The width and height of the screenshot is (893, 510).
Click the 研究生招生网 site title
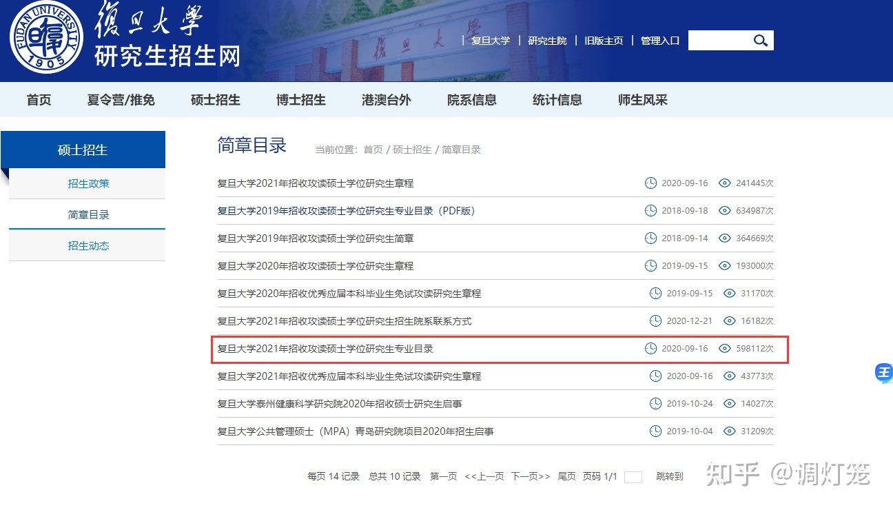pyautogui.click(x=167, y=56)
